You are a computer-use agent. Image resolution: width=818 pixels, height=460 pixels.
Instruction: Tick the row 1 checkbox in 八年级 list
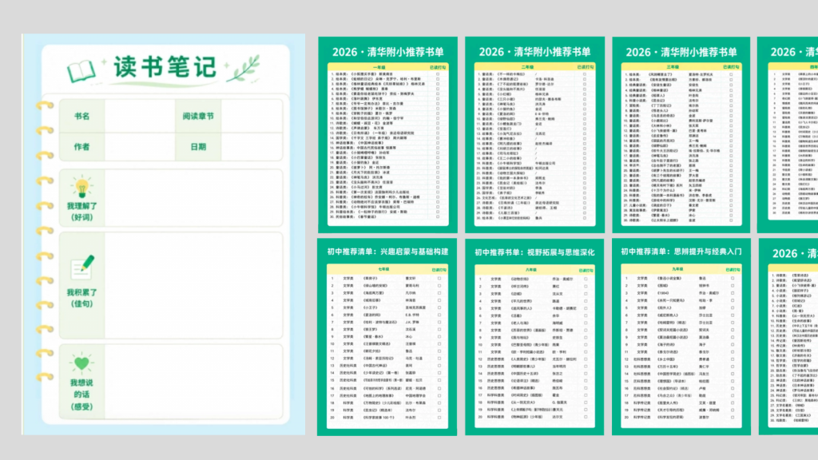point(586,279)
